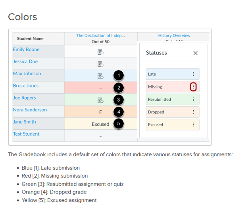Open The Declaration of Independence assignment header
The image size is (250, 209).
[100, 36]
